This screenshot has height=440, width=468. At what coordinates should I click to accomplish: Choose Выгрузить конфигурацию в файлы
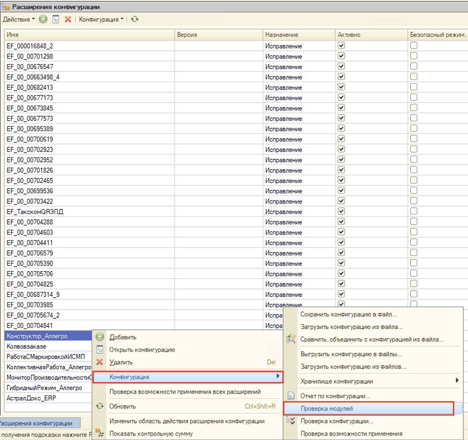(351, 354)
